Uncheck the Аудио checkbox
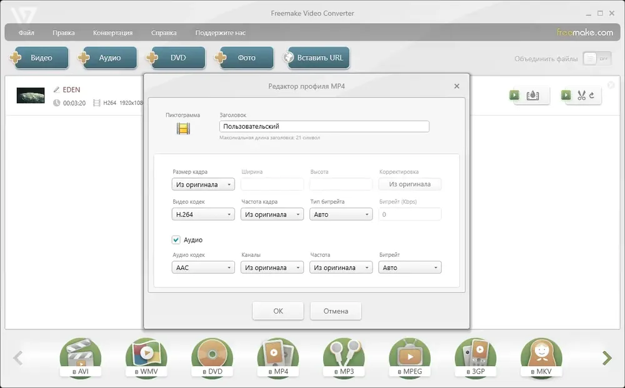Viewport: 625px width, 388px height. (176, 239)
